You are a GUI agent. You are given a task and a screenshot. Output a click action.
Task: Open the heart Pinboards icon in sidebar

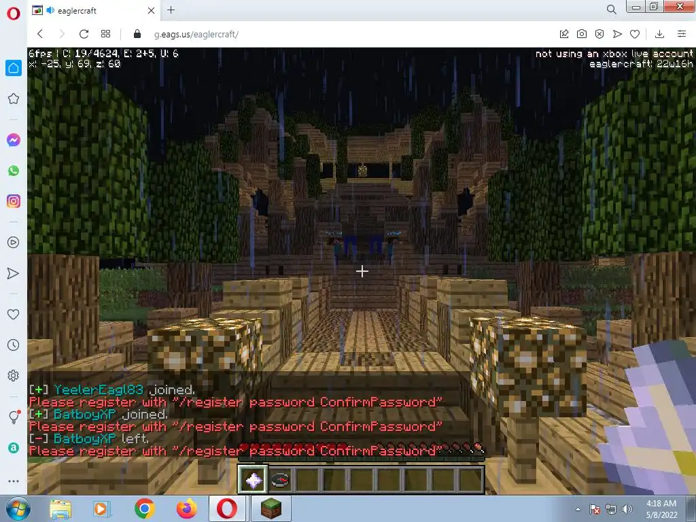pos(14,314)
